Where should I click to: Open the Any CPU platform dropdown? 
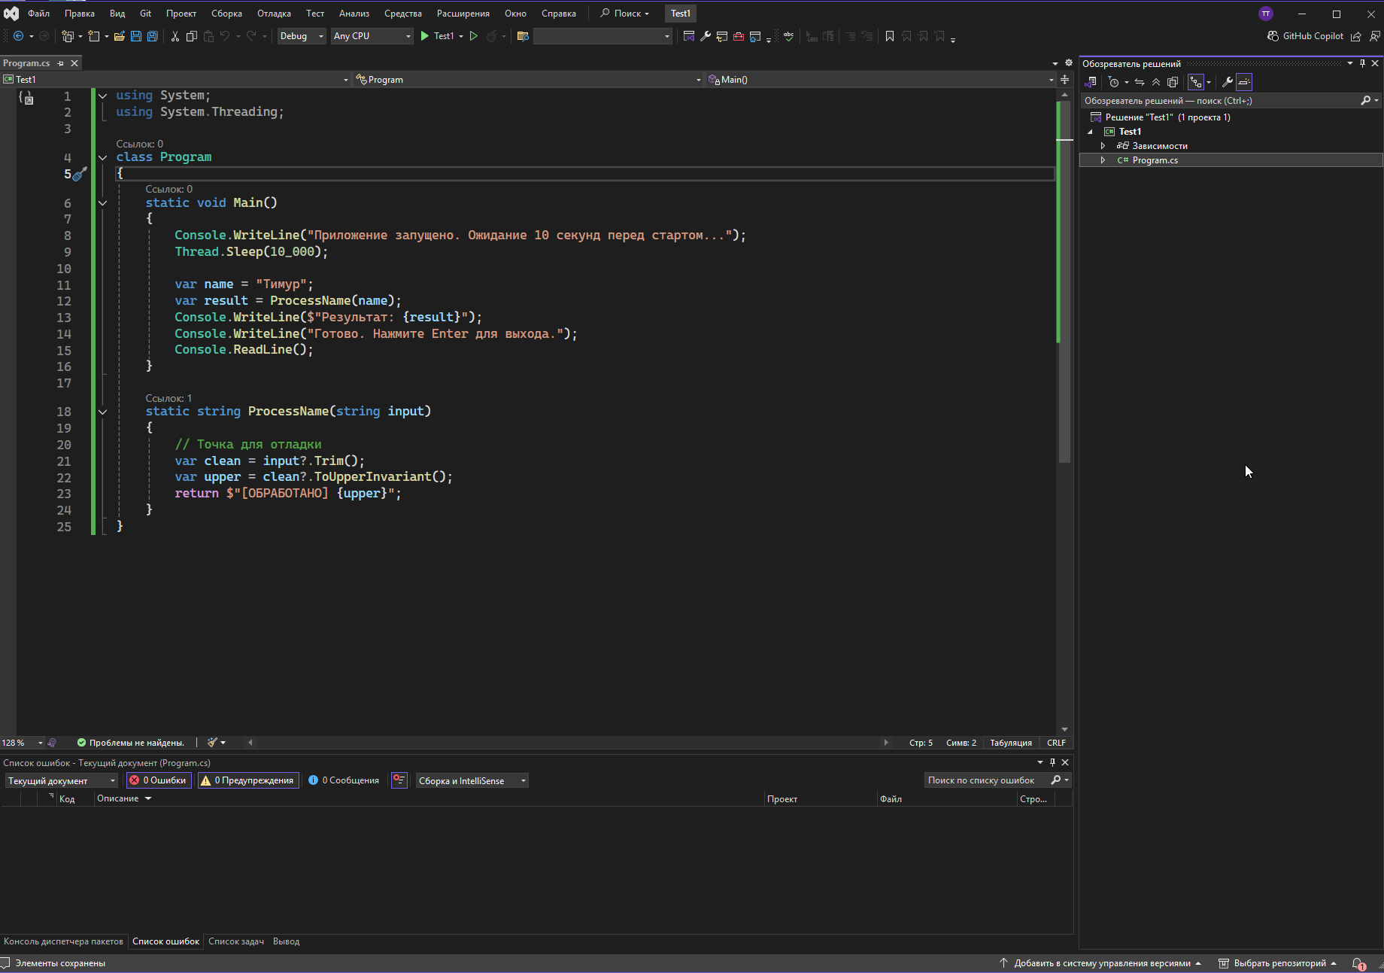click(x=372, y=36)
